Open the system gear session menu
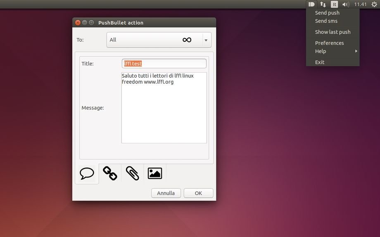This screenshot has height=237, width=380. tap(373, 4)
